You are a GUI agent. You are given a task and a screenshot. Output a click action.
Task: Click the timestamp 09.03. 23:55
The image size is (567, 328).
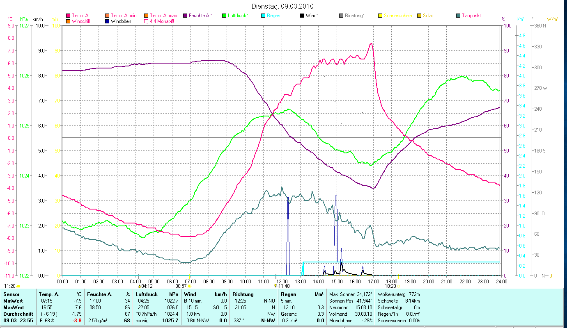coord(18,321)
